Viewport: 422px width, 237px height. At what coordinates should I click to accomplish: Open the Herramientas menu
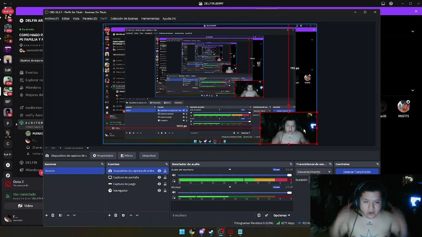coord(150,18)
